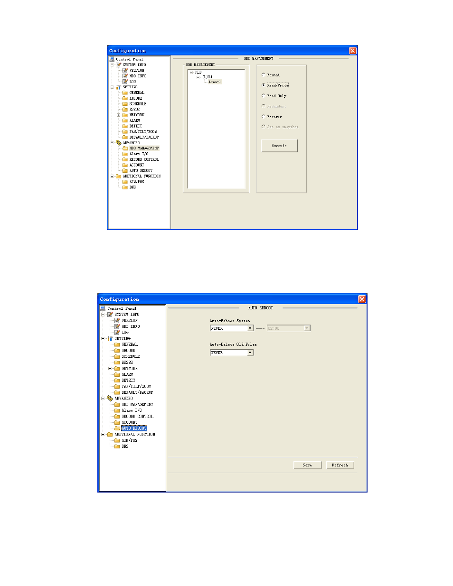Open GENERAL item in Auto Reboot window tree

[x=130, y=344]
